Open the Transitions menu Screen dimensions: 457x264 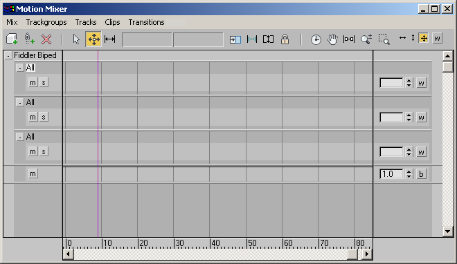(x=146, y=22)
